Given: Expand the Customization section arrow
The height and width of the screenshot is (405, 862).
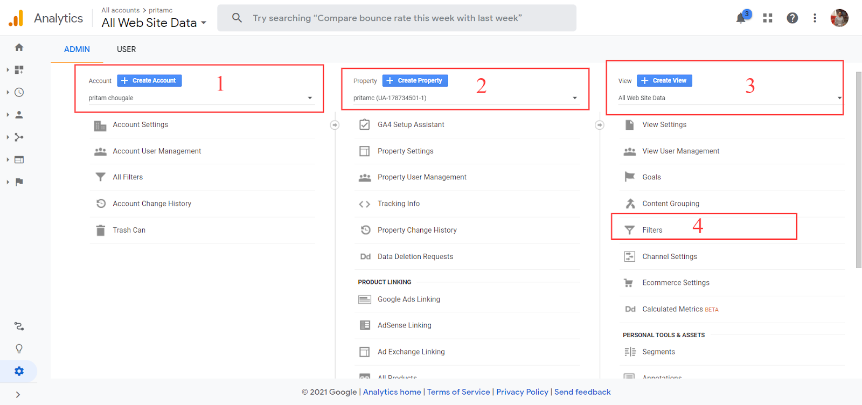Looking at the screenshot, I should (8, 70).
